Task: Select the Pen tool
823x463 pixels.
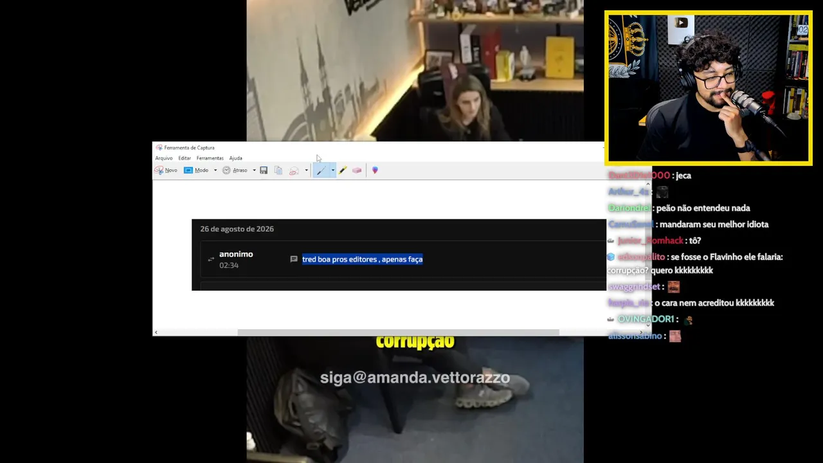Action: [321, 170]
